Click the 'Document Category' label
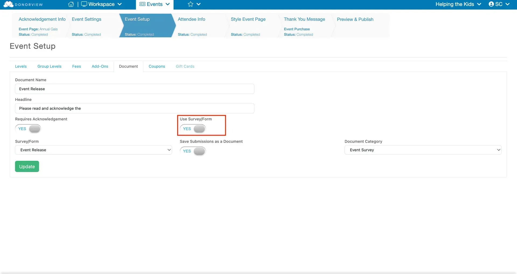The image size is (517, 274). tap(363, 141)
